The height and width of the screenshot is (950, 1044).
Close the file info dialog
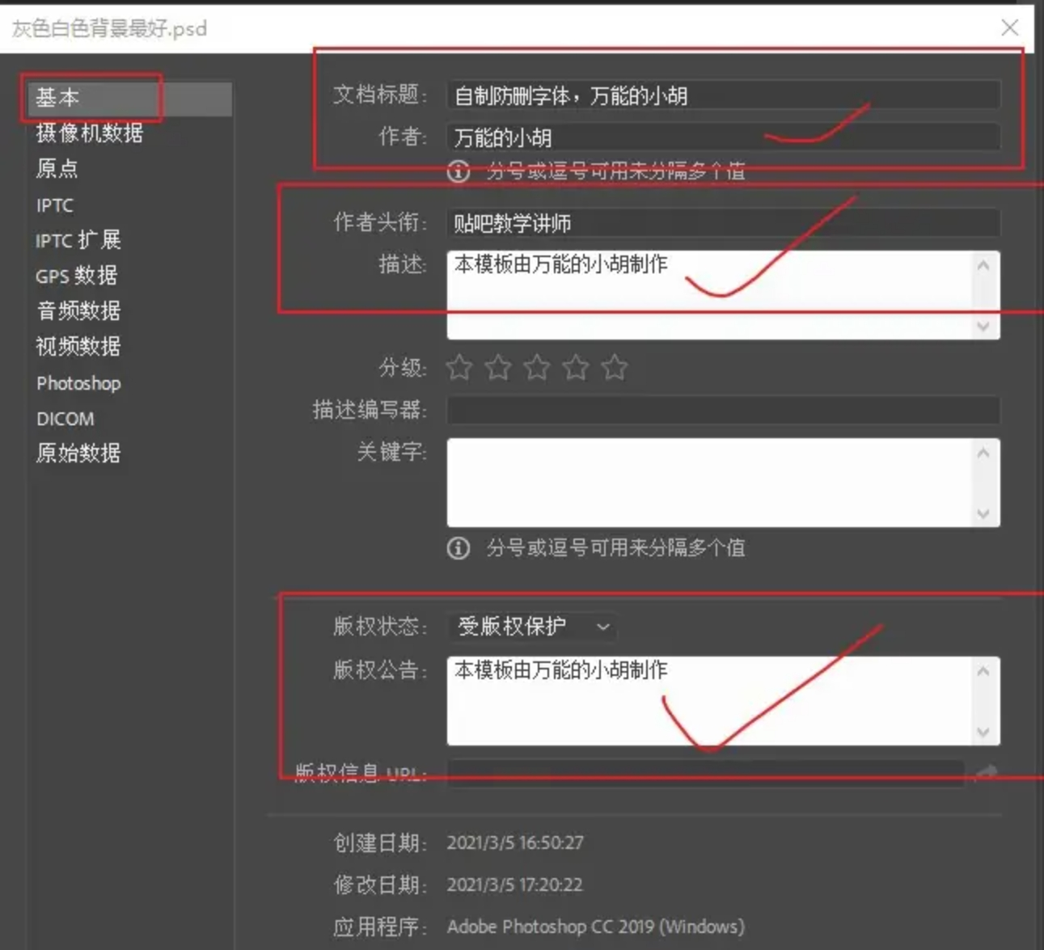pos(1009,28)
